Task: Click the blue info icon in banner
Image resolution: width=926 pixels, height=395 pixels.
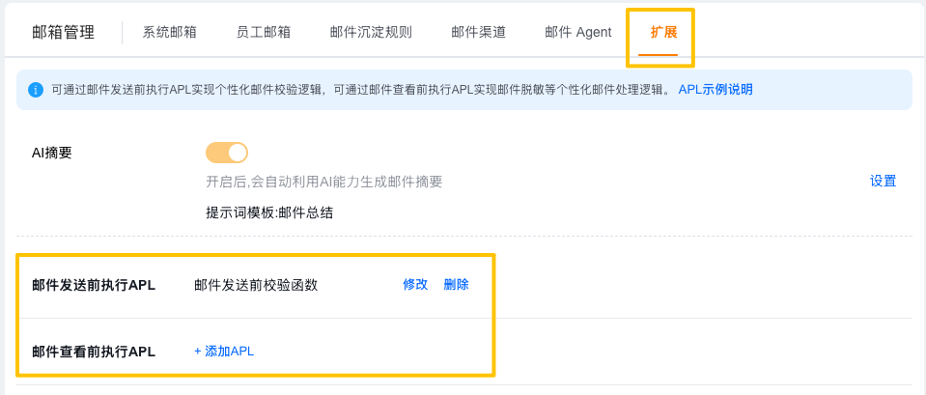Action: 36,90
